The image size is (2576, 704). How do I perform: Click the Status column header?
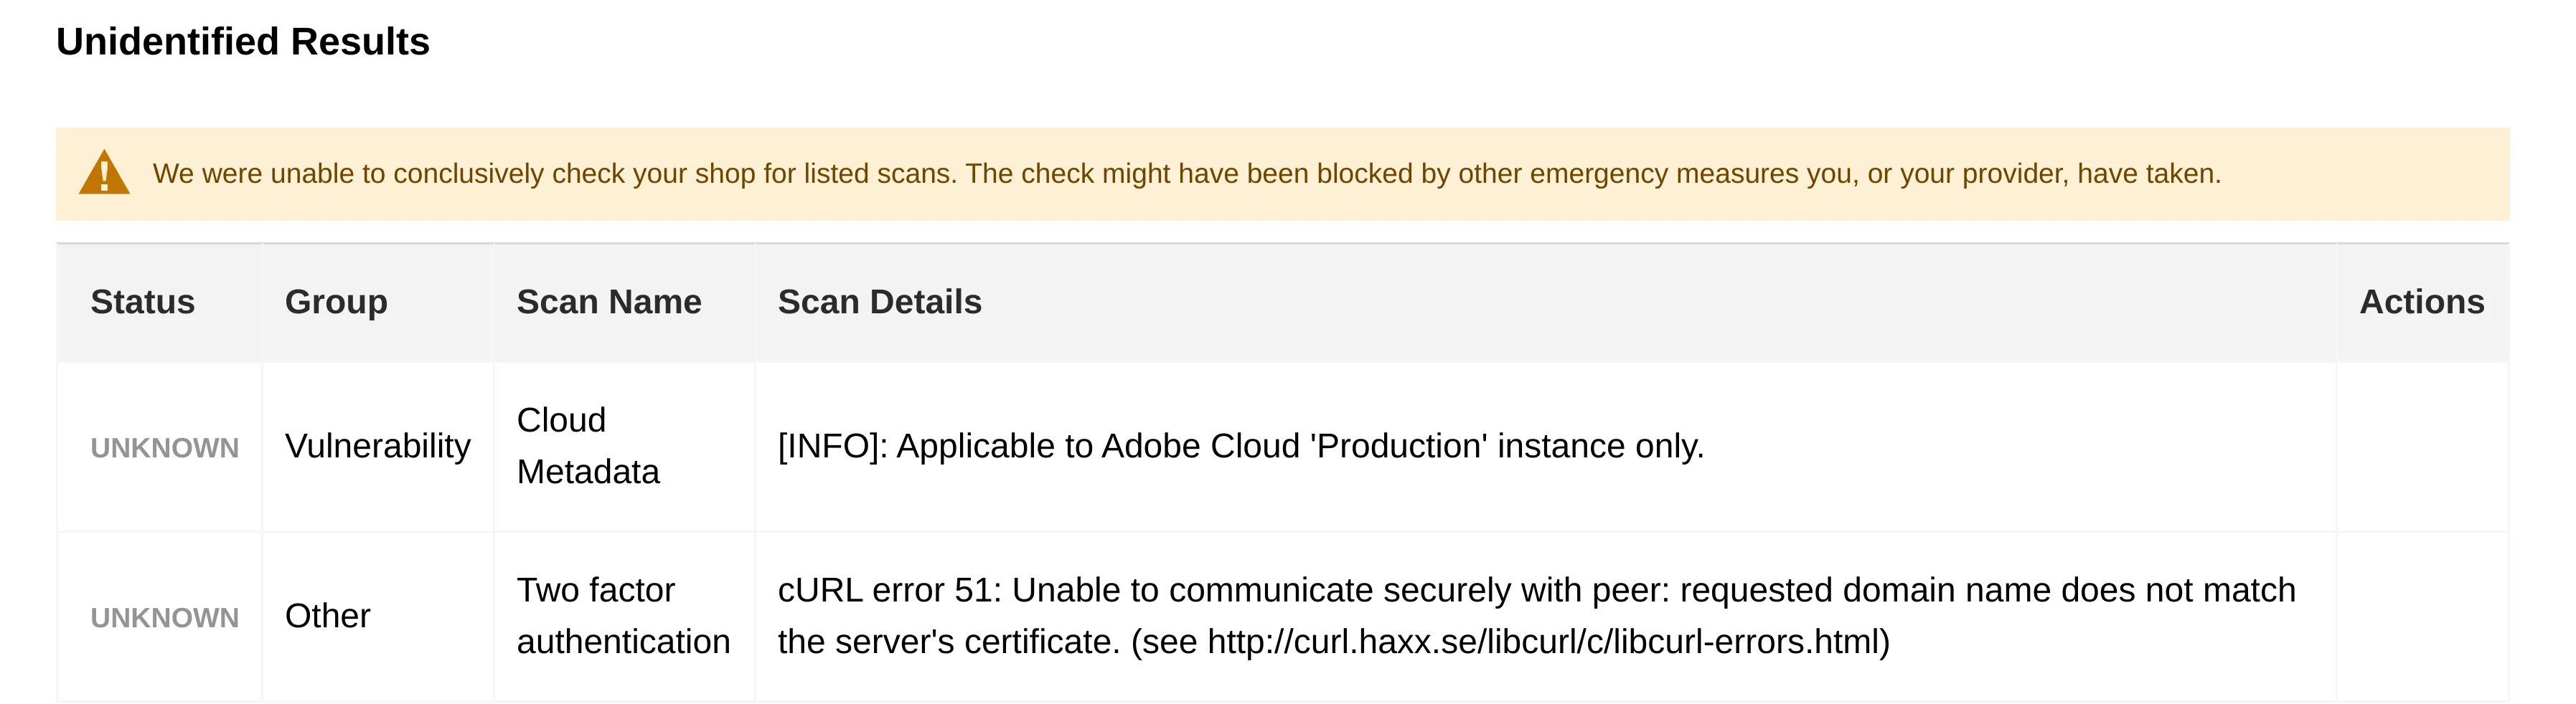143,302
